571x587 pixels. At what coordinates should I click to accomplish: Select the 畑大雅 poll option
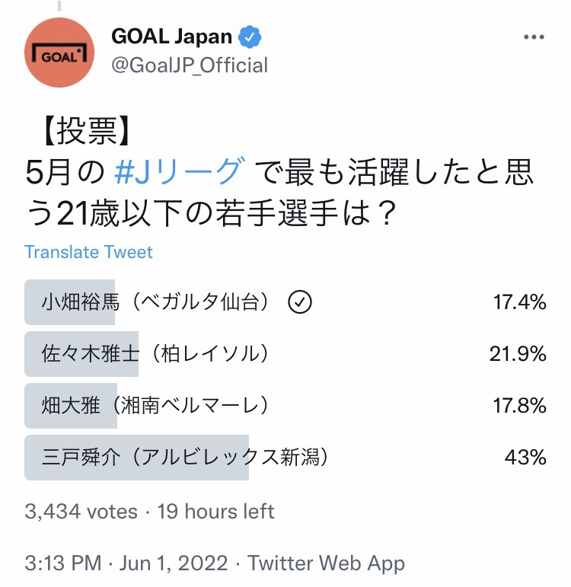point(155,405)
